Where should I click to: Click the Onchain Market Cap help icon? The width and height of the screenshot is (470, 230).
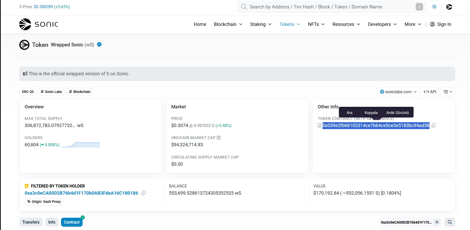point(219,138)
